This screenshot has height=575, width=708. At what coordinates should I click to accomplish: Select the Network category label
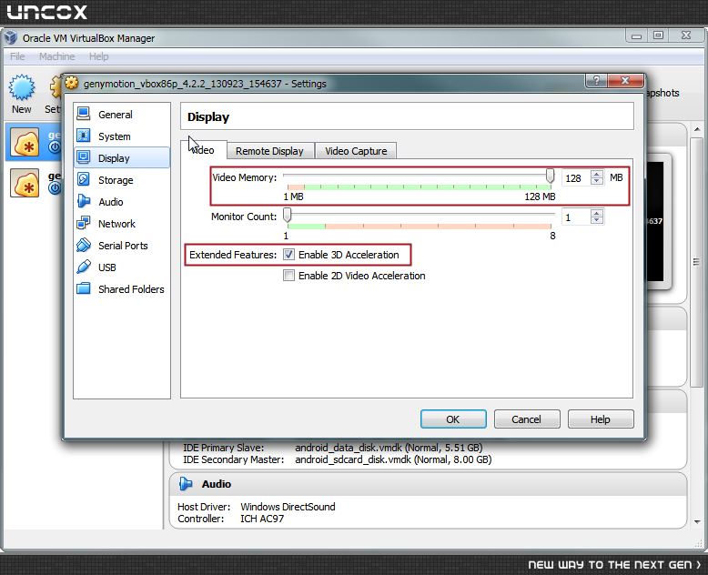(x=116, y=224)
